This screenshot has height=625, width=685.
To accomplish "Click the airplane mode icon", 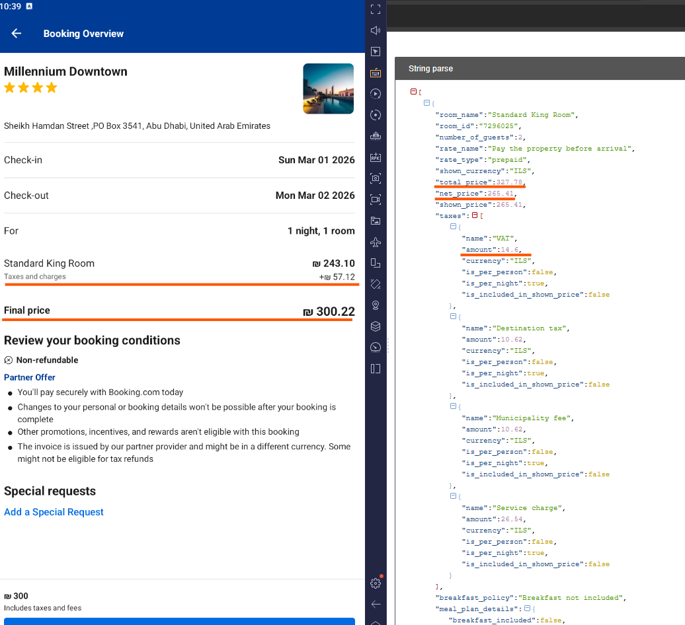I will (x=376, y=242).
